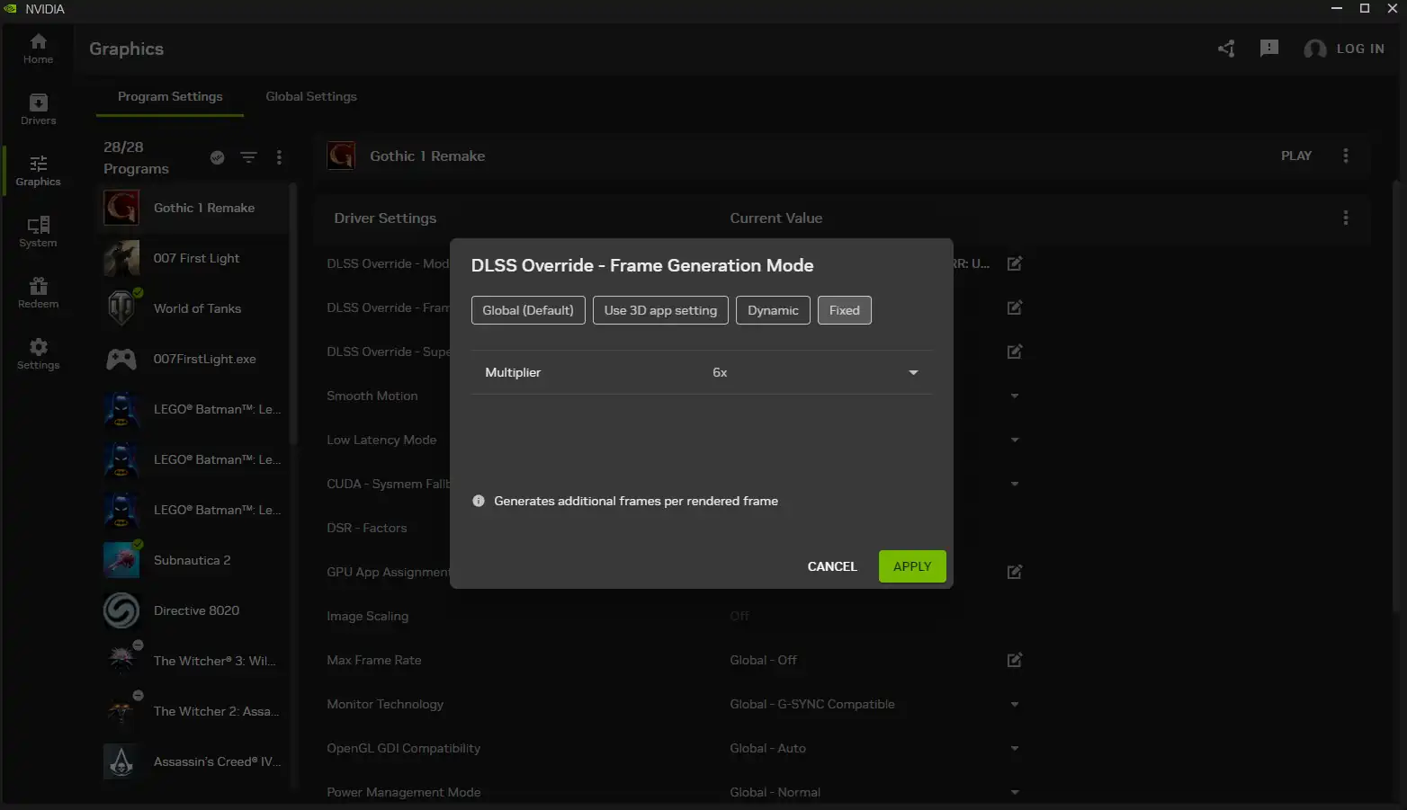The width and height of the screenshot is (1407, 810).
Task: Select Directive 8020 program entry
Action: [193, 610]
